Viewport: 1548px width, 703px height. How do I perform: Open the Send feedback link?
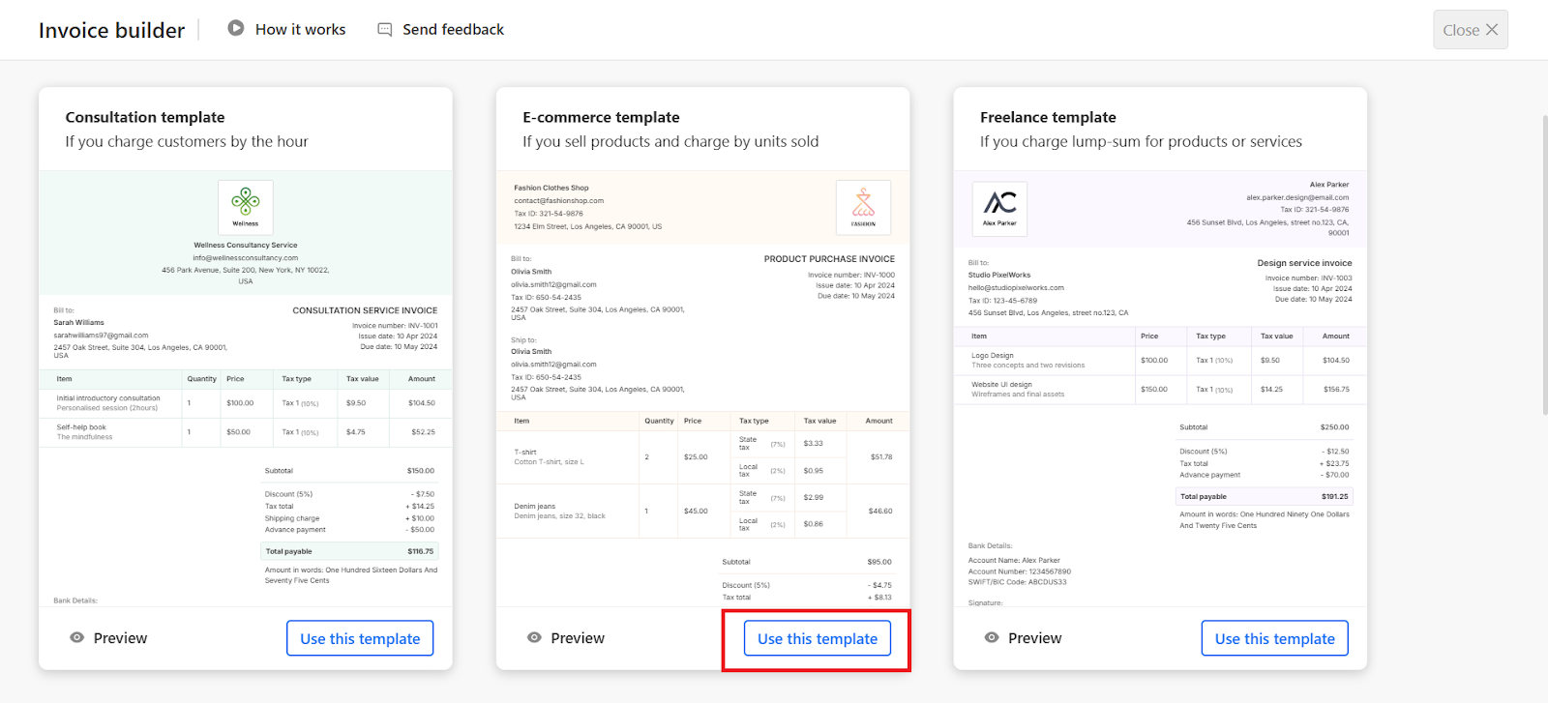(x=453, y=30)
